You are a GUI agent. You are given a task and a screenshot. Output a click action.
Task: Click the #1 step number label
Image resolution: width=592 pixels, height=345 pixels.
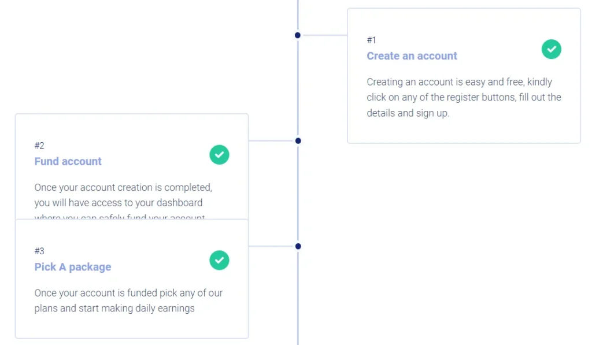pyautogui.click(x=371, y=40)
